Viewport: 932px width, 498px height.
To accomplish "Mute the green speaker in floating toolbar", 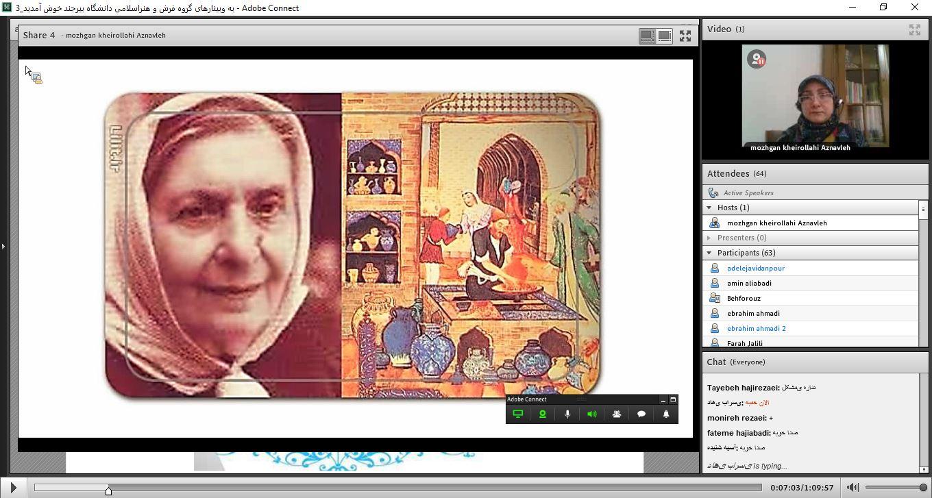I will click(591, 414).
